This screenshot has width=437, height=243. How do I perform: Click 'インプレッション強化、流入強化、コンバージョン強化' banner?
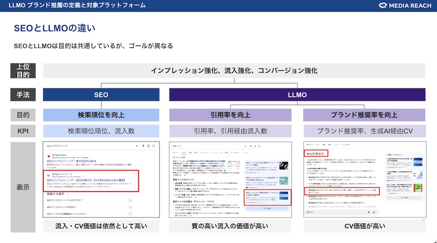(x=234, y=70)
